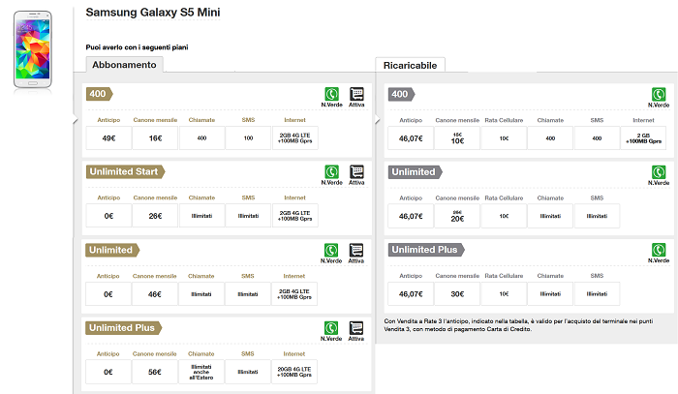Click the 2 GB +100MB Gprs cell in Ricaricabile

tap(643, 138)
